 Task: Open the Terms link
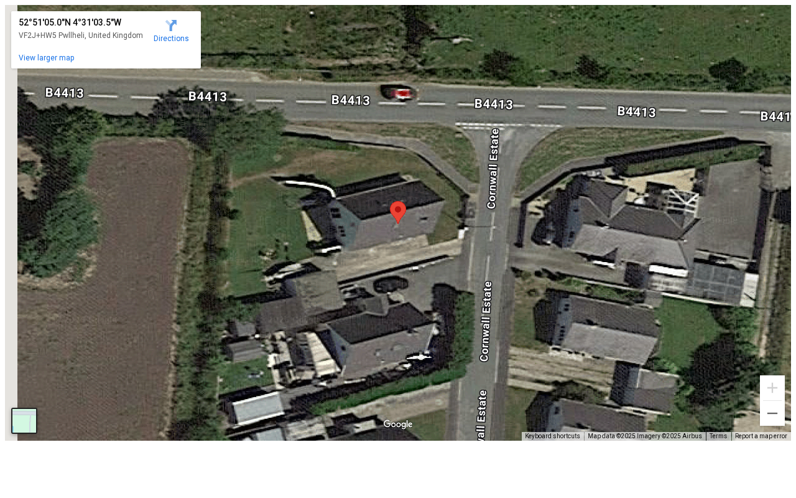coord(718,436)
